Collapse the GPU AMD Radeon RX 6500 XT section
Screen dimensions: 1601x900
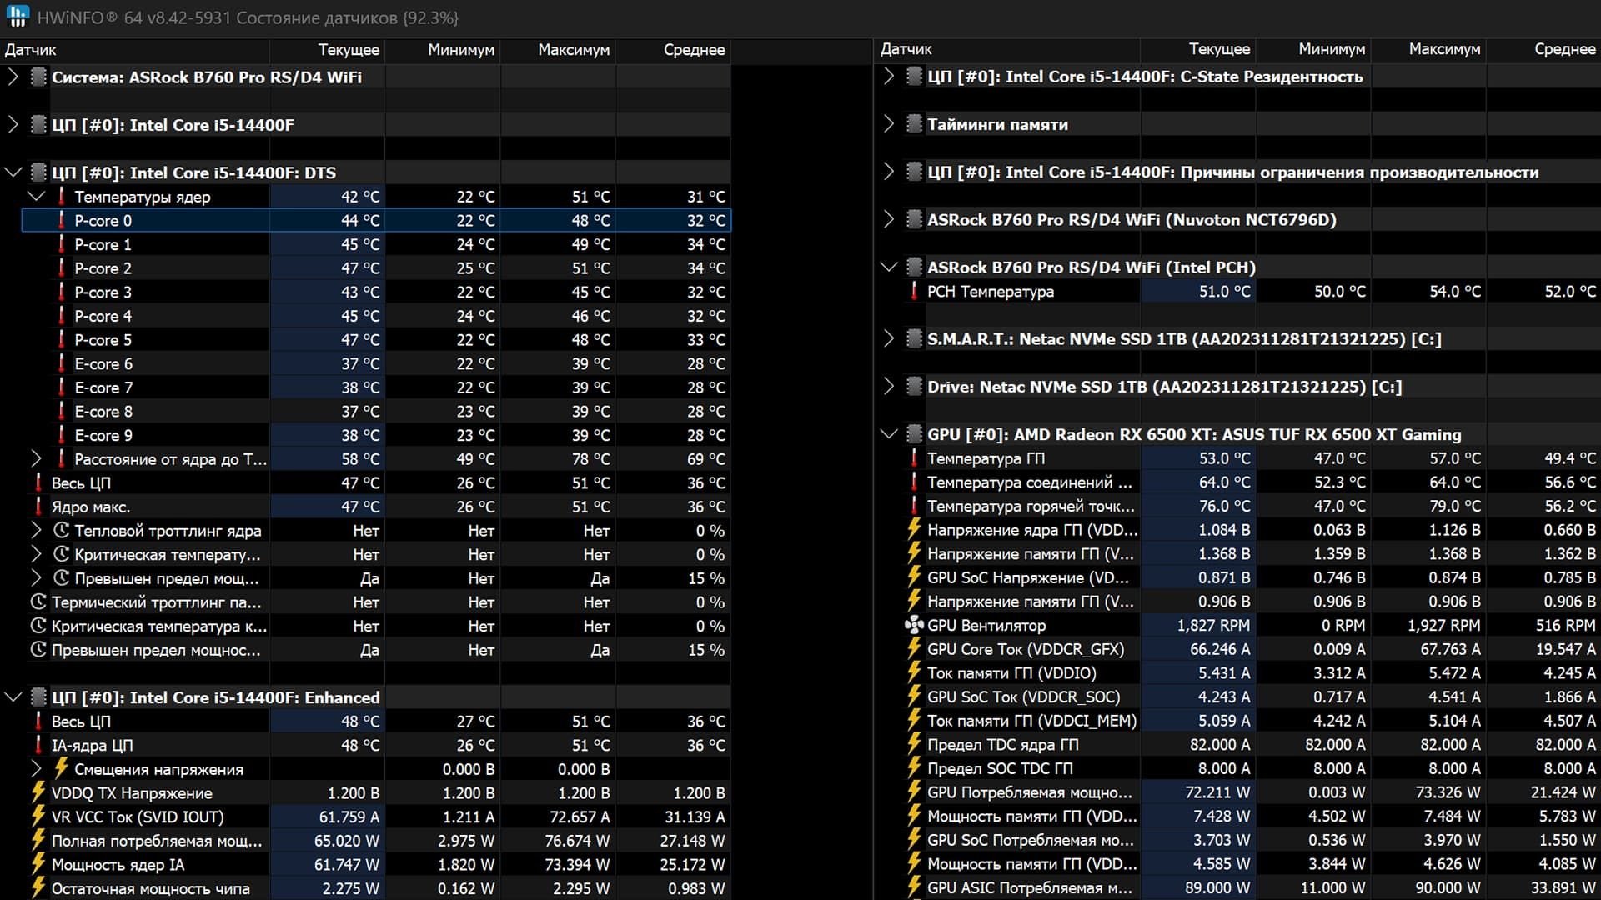(x=889, y=434)
